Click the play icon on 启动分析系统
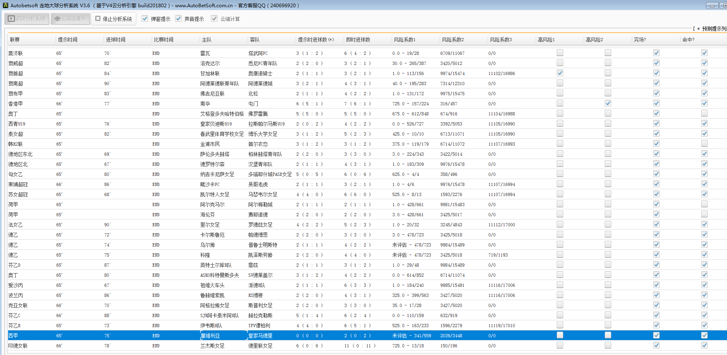Image resolution: width=727 pixels, height=355 pixels. (x=11, y=19)
